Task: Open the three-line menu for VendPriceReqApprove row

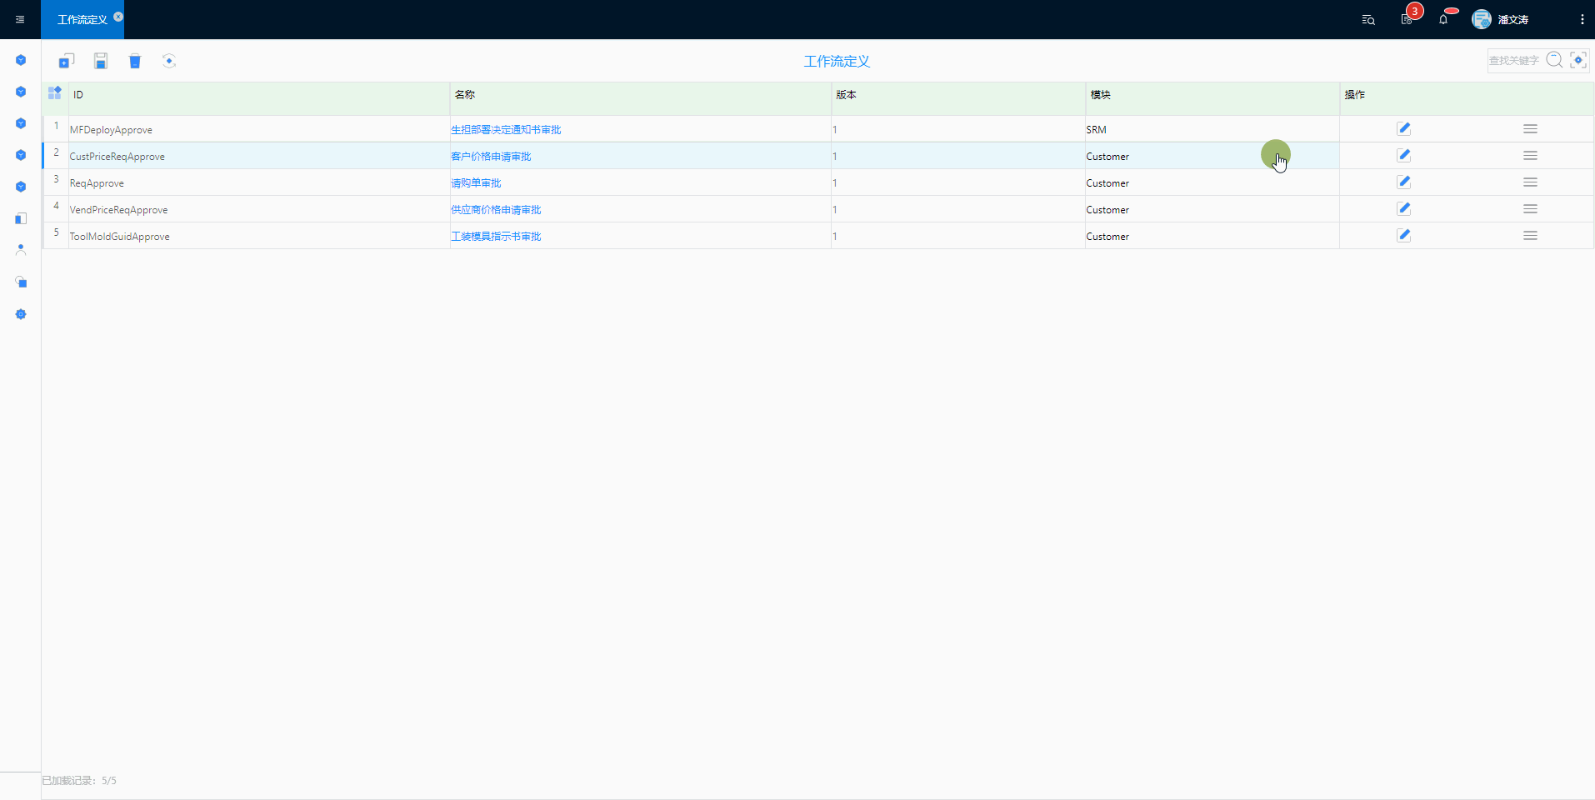Action: pos(1530,208)
